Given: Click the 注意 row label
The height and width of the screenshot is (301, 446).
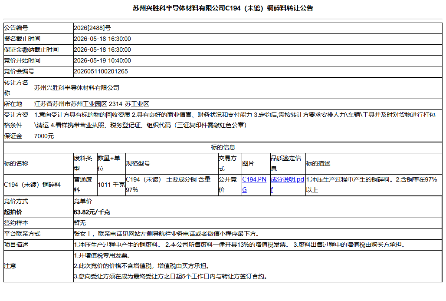Looking at the screenshot, I should click(10, 266).
